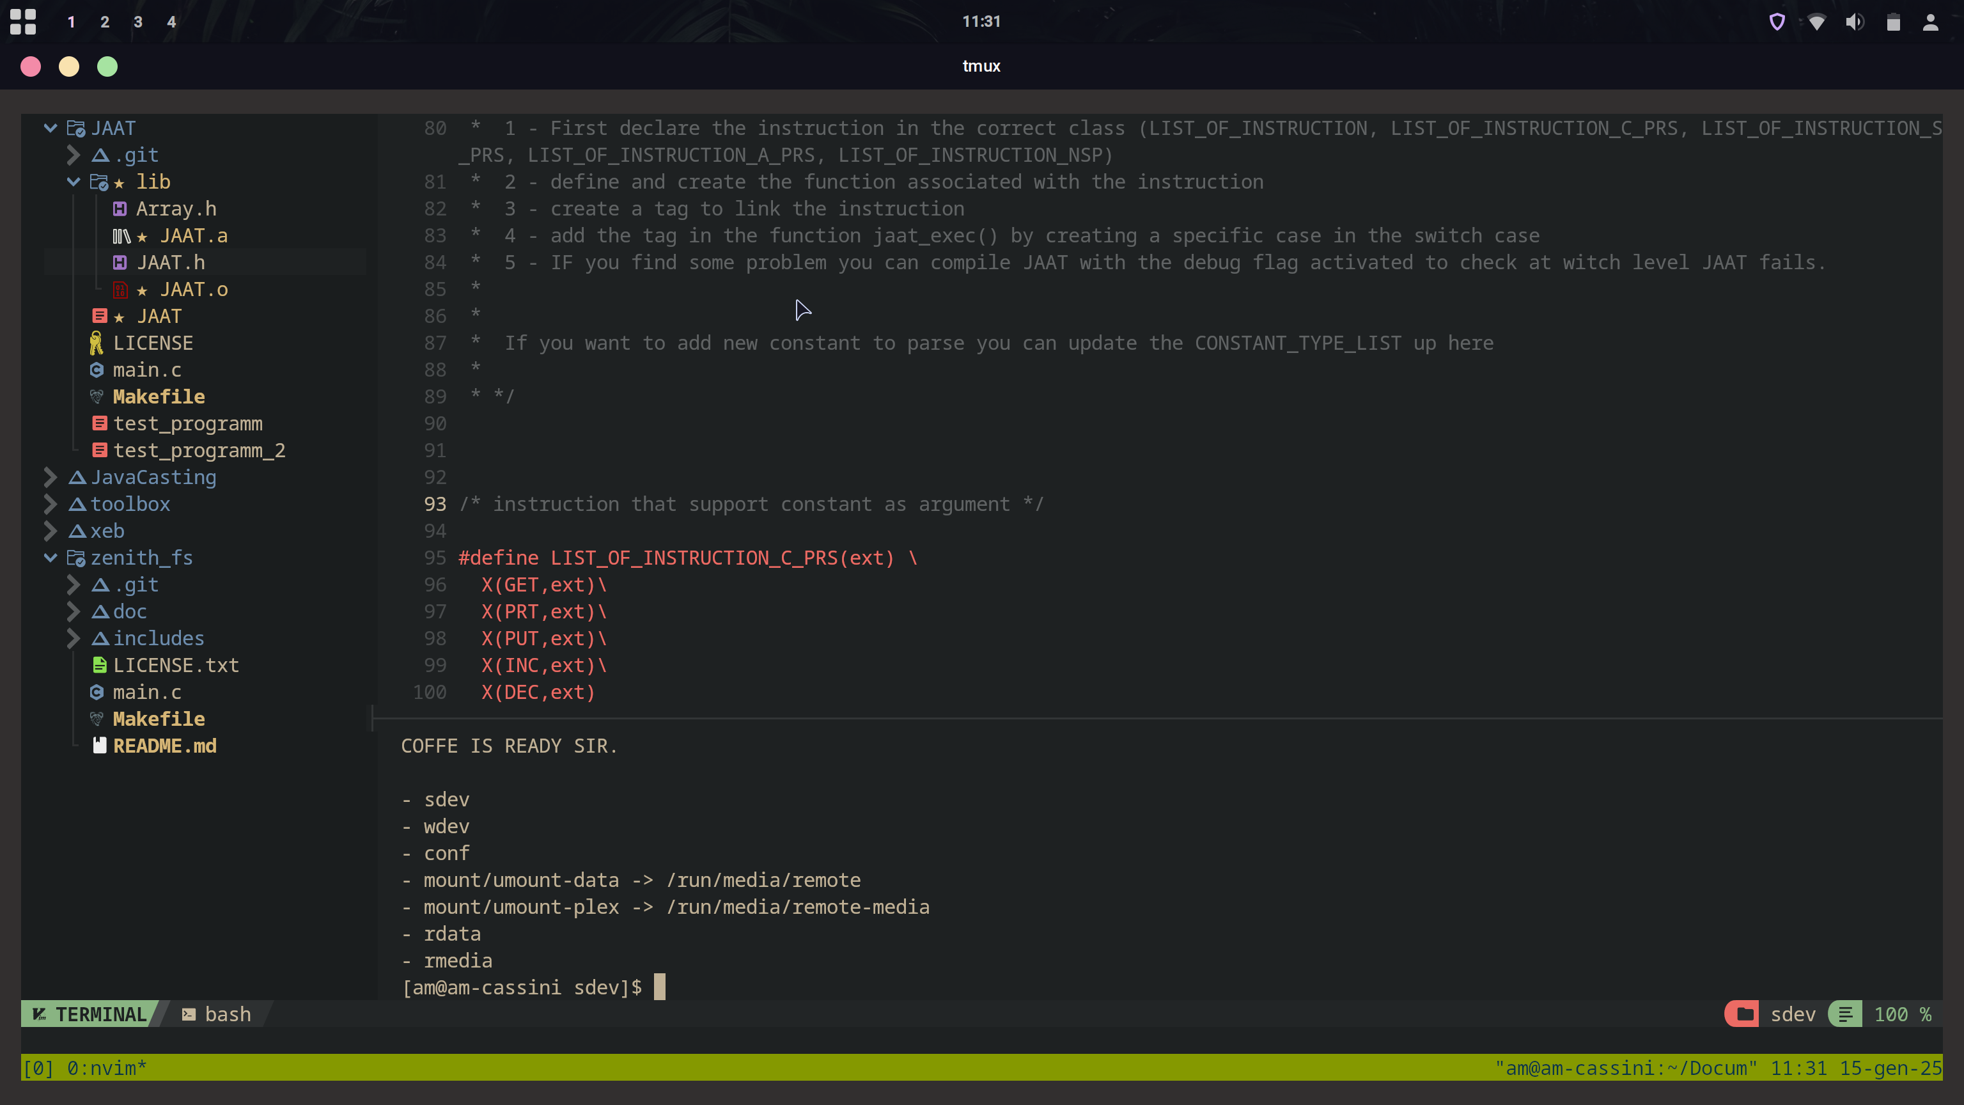Click the zenith_fs folder icon

tap(75, 558)
